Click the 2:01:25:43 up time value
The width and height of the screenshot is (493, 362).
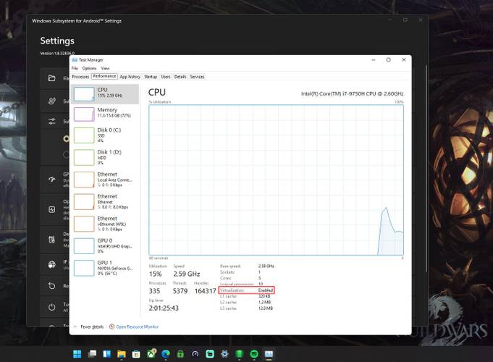pyautogui.click(x=164, y=308)
